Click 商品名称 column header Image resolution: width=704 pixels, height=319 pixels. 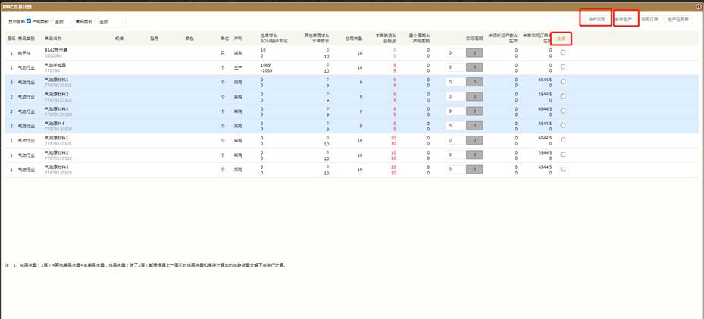pyautogui.click(x=53, y=39)
